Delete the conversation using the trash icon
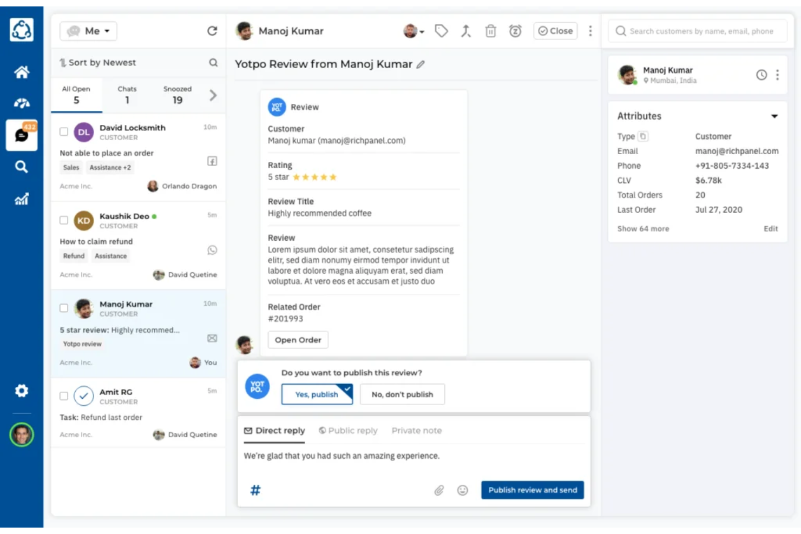Viewport: 801px width, 534px height. click(x=490, y=31)
